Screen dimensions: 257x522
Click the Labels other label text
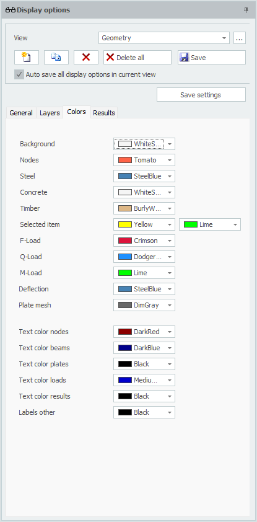pos(37,412)
